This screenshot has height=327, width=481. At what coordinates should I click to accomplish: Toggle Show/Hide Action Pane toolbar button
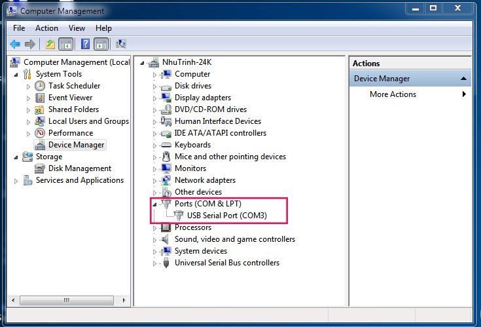point(101,44)
